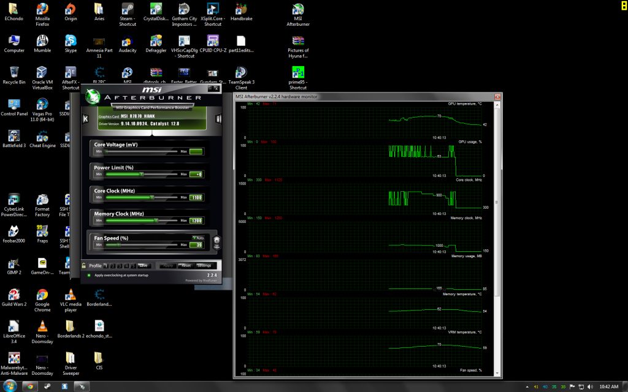Open the Recycle Bin
The height and width of the screenshot is (392, 628).
pos(14,75)
